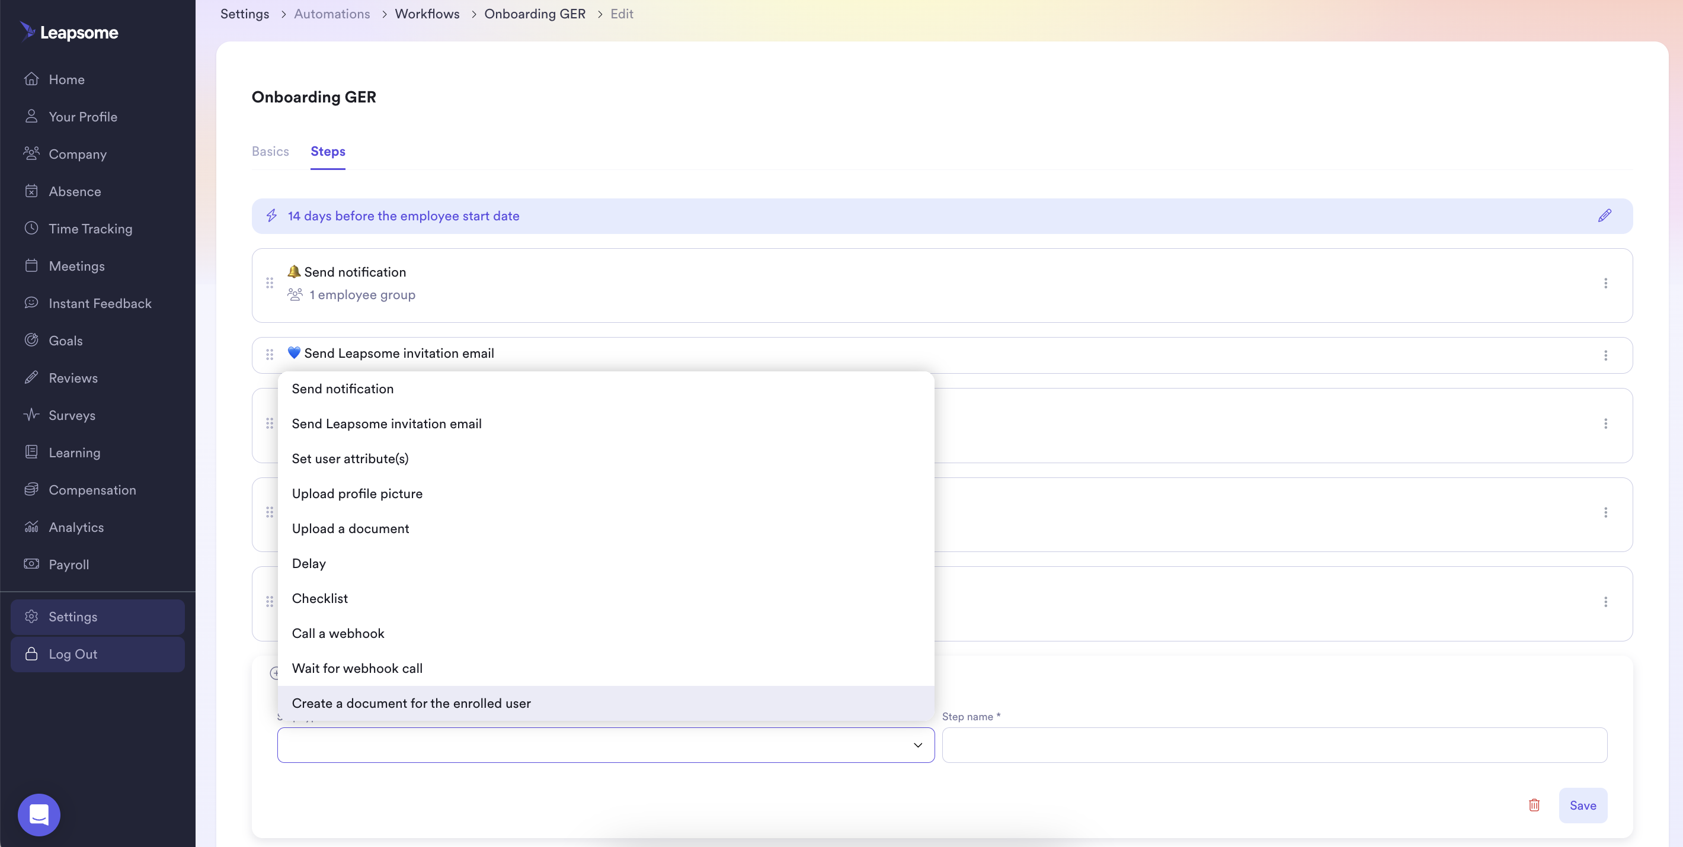Viewport: 1683px width, 847px height.
Task: Click the Analytics chart icon
Action: coord(31,527)
